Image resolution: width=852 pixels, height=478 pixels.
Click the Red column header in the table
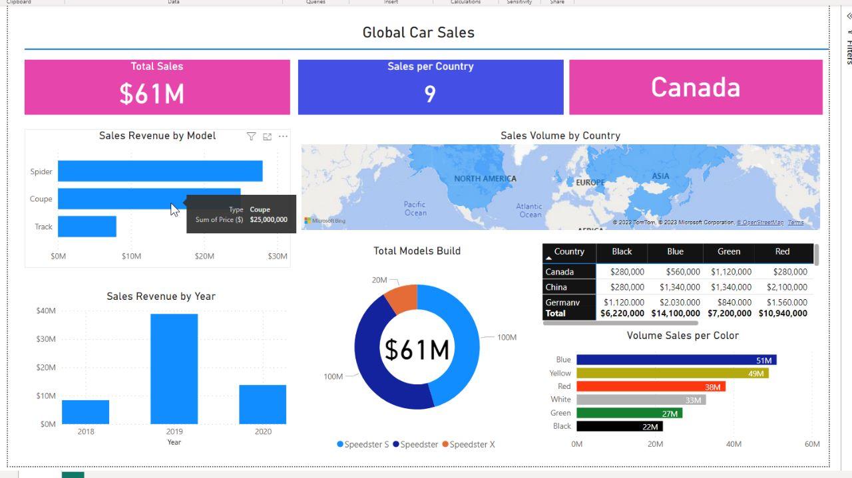point(782,252)
